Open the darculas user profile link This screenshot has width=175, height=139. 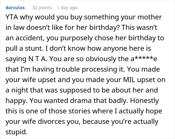15,8
